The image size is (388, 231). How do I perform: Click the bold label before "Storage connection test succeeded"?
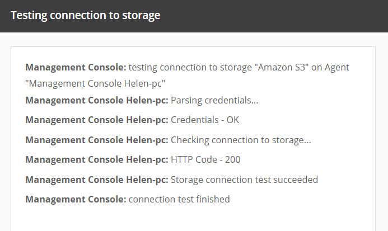point(97,180)
